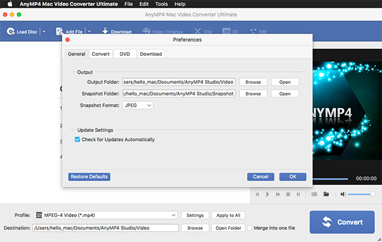Expand the Add File dropdown arrow
Image resolution: width=382 pixels, height=242 pixels.
coord(89,32)
